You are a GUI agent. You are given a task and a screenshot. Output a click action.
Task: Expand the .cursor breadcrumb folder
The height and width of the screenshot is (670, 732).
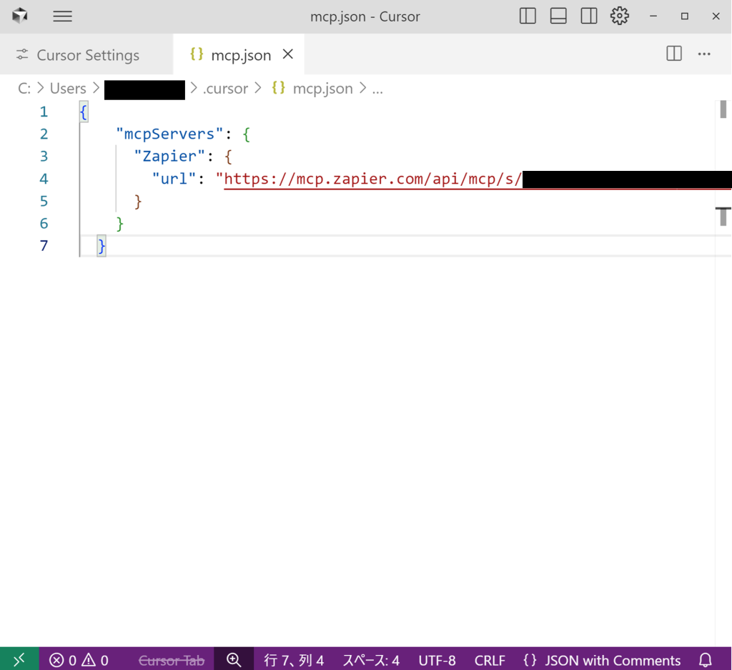225,89
